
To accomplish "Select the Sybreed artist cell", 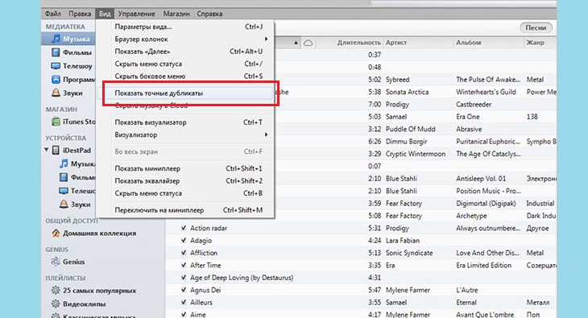I will click(397, 80).
